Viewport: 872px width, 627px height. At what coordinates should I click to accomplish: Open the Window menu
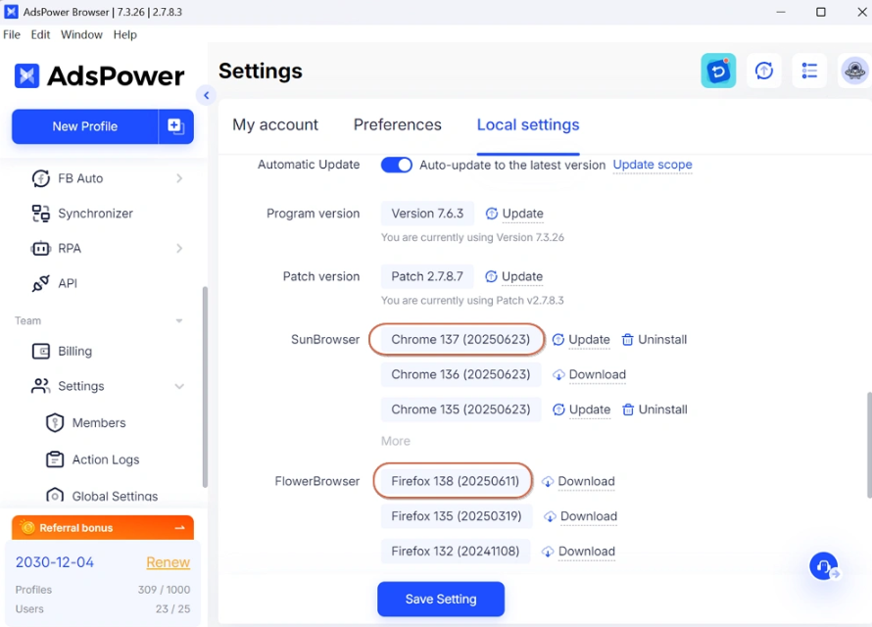pos(81,34)
